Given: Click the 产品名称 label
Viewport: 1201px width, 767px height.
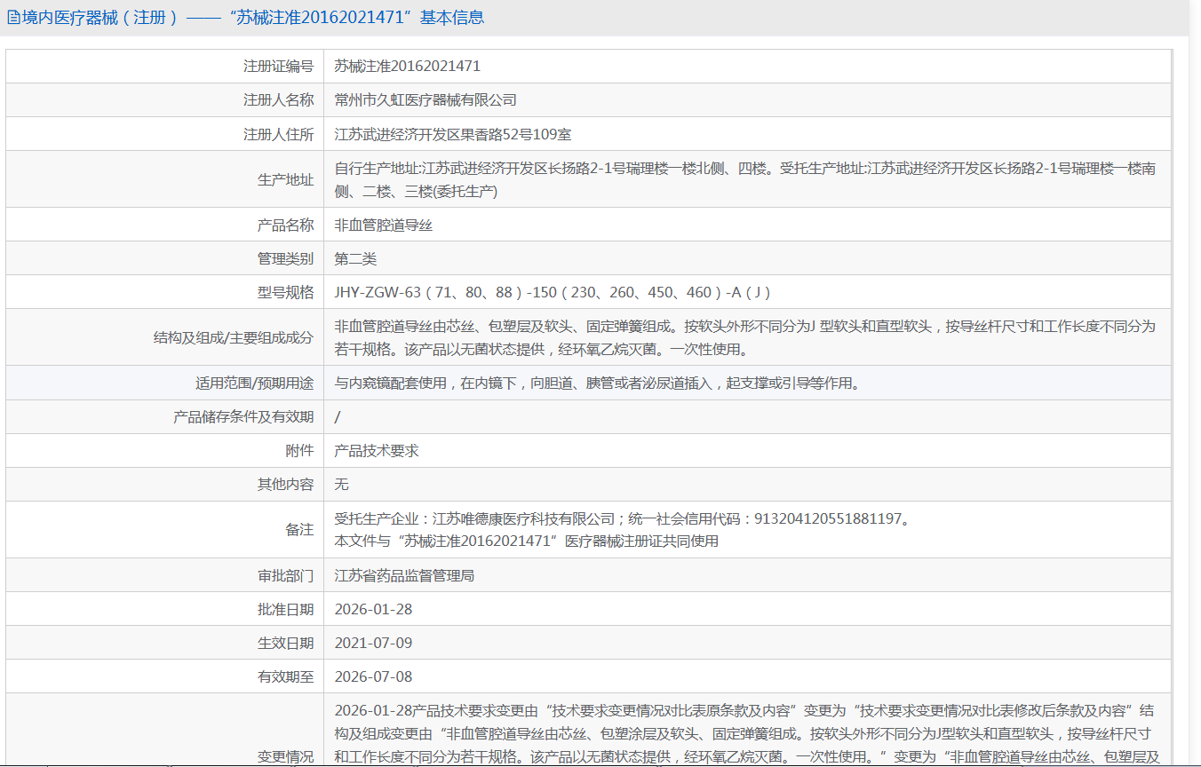Looking at the screenshot, I should click(x=286, y=225).
